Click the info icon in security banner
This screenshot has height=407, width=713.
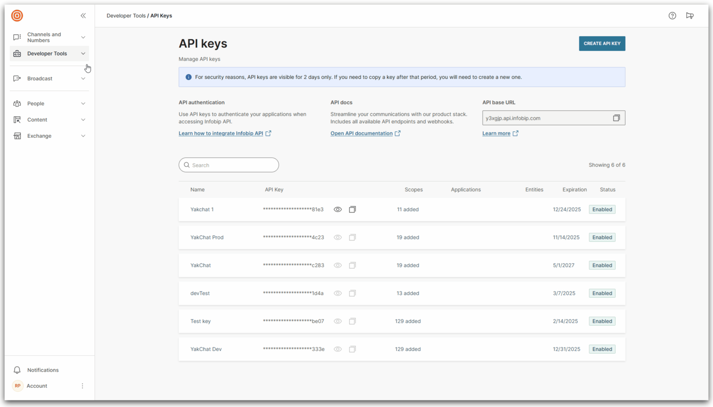point(188,77)
